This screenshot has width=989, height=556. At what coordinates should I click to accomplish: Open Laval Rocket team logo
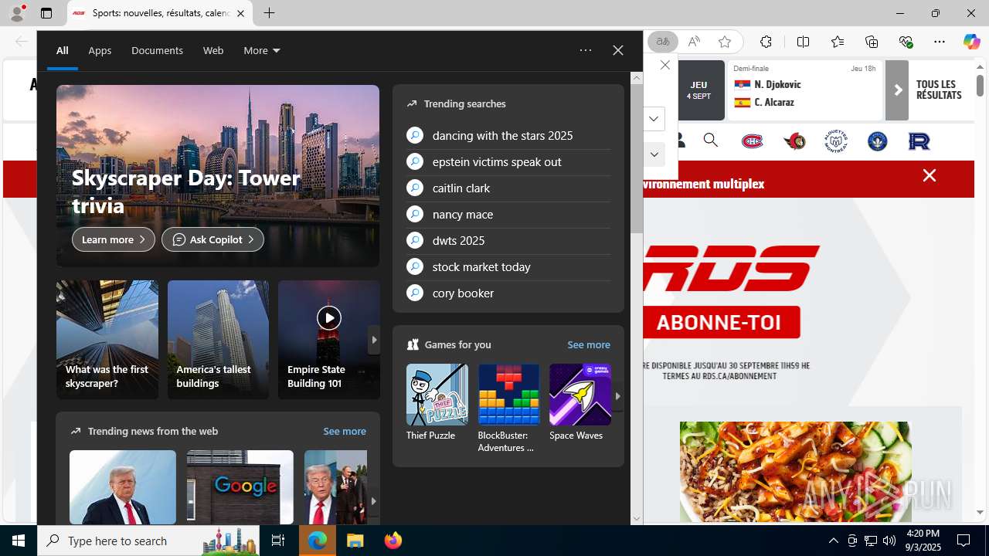[x=919, y=141]
